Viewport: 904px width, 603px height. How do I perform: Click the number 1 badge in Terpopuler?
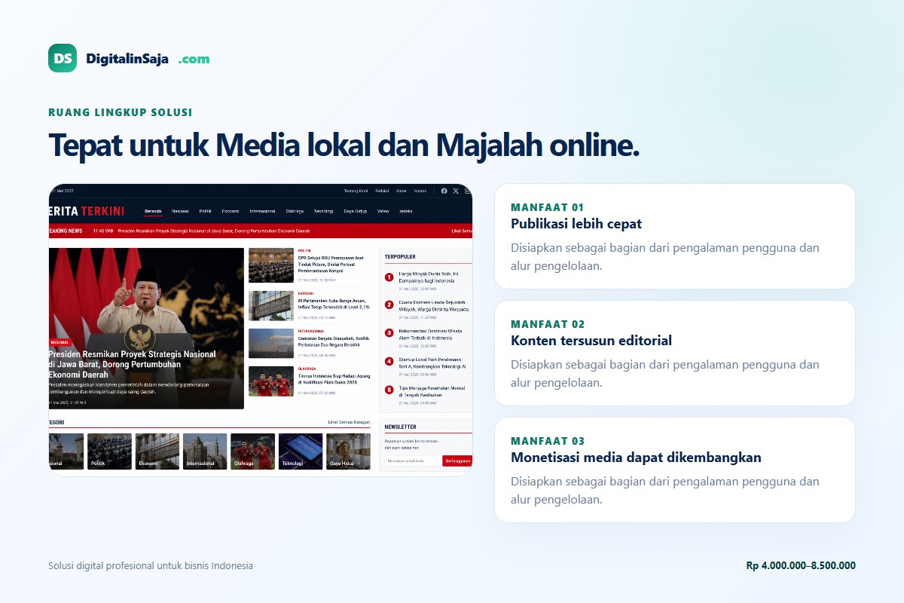389,277
